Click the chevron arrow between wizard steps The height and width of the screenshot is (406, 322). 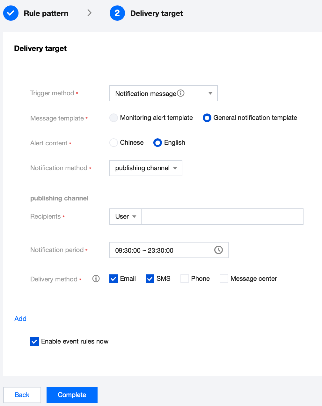[89, 13]
